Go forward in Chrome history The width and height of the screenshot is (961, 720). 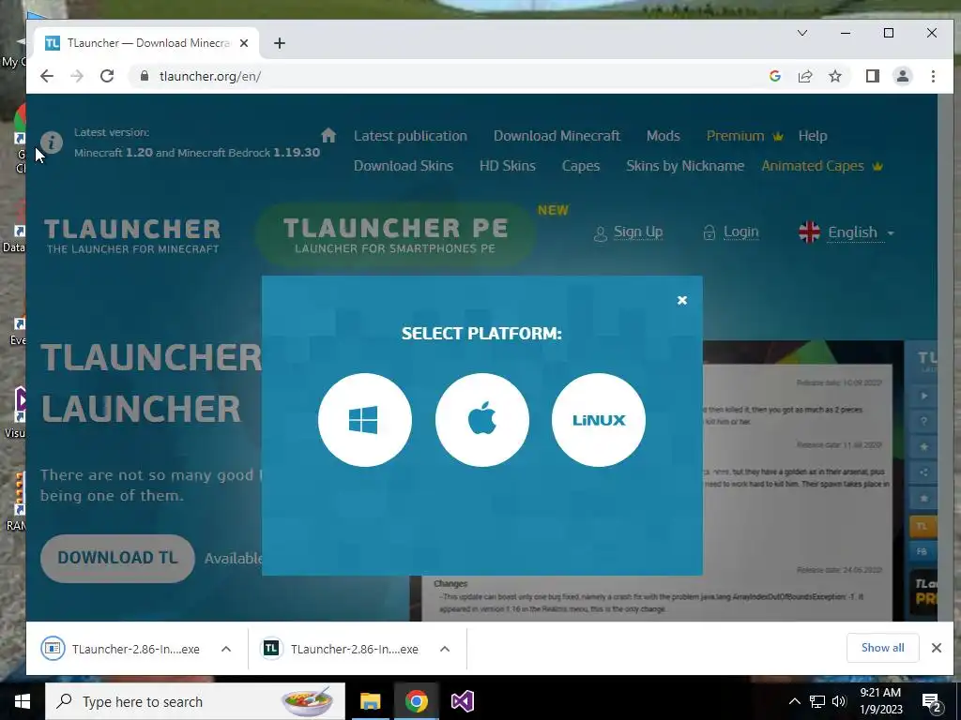coord(77,76)
